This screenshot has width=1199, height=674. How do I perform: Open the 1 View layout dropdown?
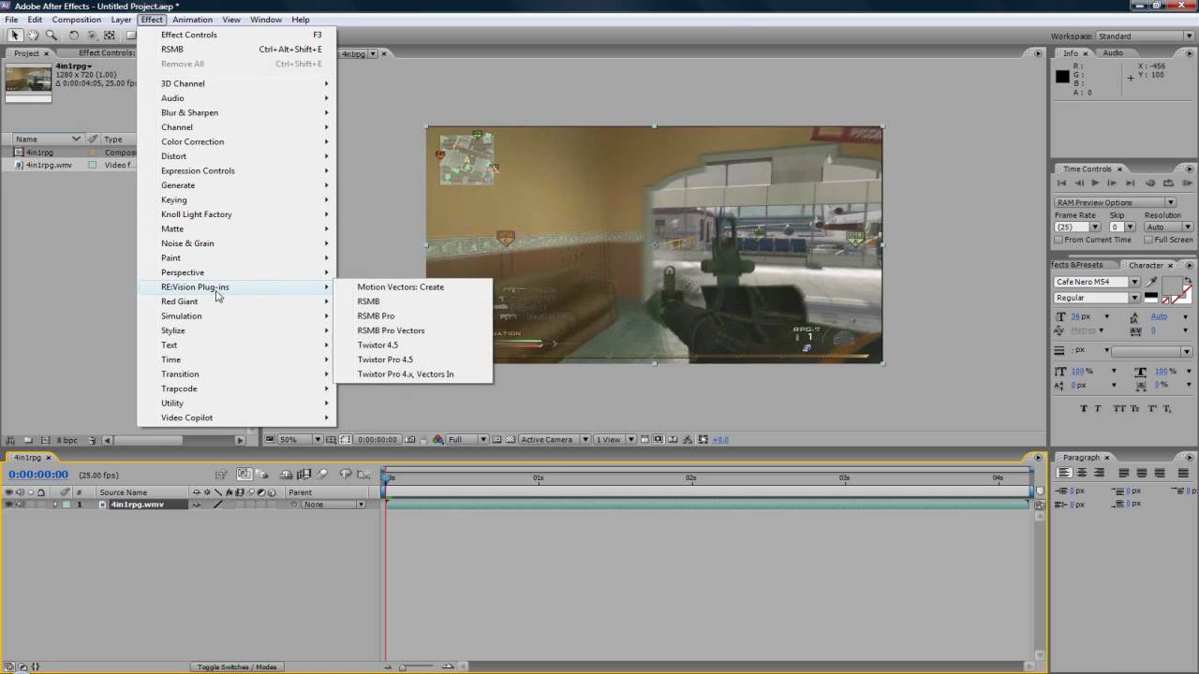[614, 439]
